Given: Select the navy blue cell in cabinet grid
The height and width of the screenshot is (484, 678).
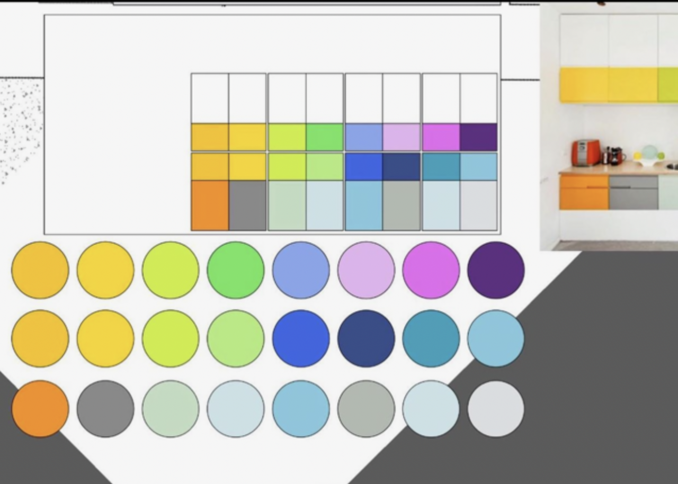Looking at the screenshot, I should point(401,167).
